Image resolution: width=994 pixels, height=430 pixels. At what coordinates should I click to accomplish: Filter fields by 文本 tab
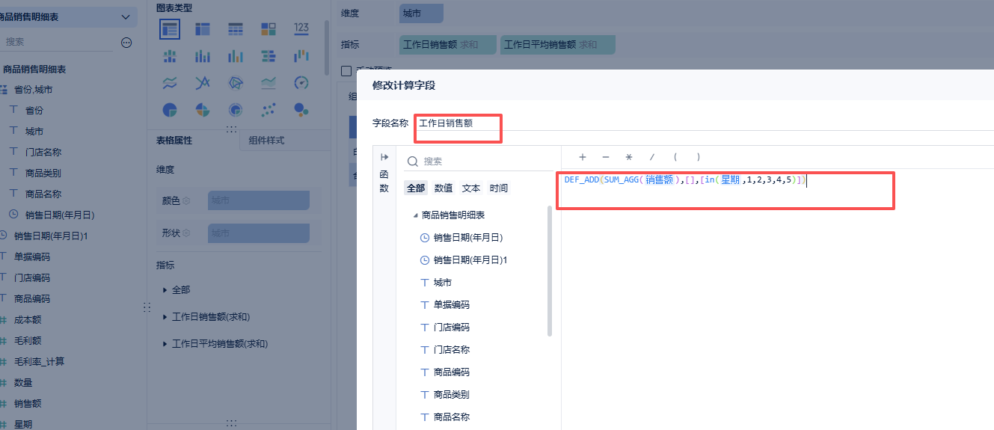pos(471,188)
